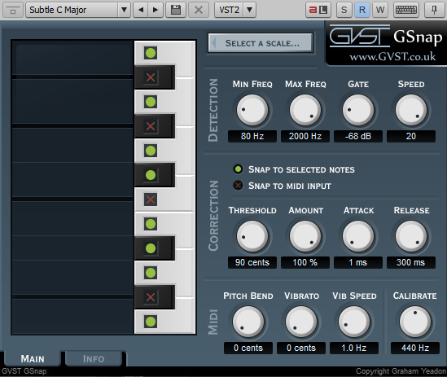Save the preset with floppy disk icon

[x=176, y=11]
